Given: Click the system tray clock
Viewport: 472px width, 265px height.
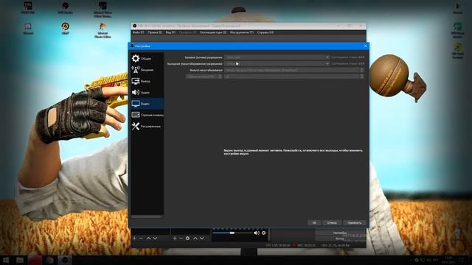Looking at the screenshot, I should (x=448, y=260).
